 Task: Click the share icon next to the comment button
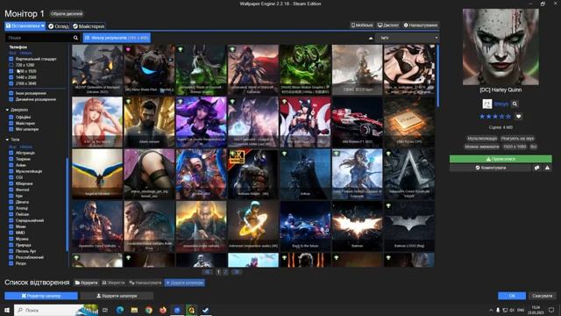click(x=536, y=168)
